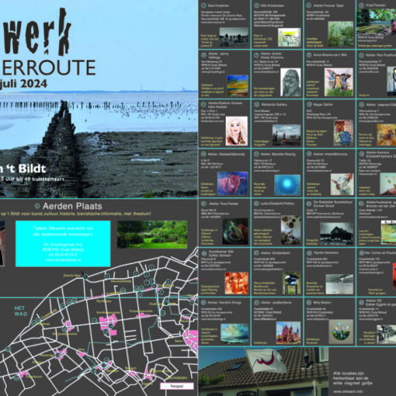Click the Fietspad legend box on map
The image size is (396, 396).
177,386
